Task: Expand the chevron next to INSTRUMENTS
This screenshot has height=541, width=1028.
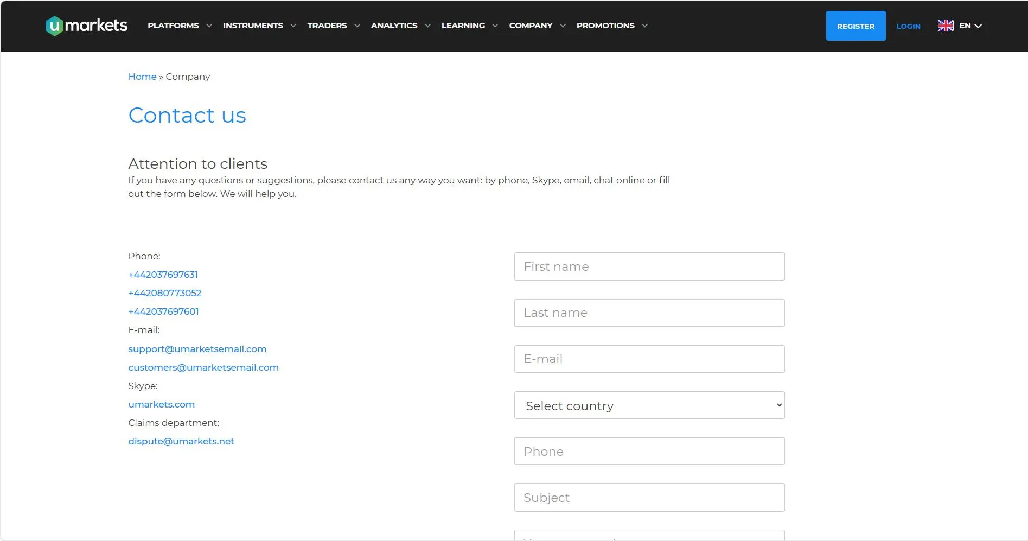Action: [293, 26]
